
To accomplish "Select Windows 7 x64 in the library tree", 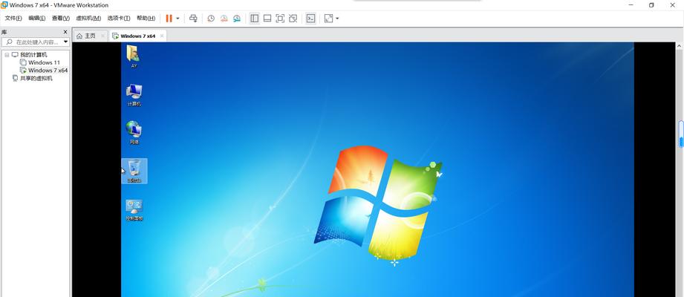I will click(x=48, y=71).
